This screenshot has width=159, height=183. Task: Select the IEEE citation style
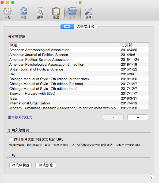[79, 98]
